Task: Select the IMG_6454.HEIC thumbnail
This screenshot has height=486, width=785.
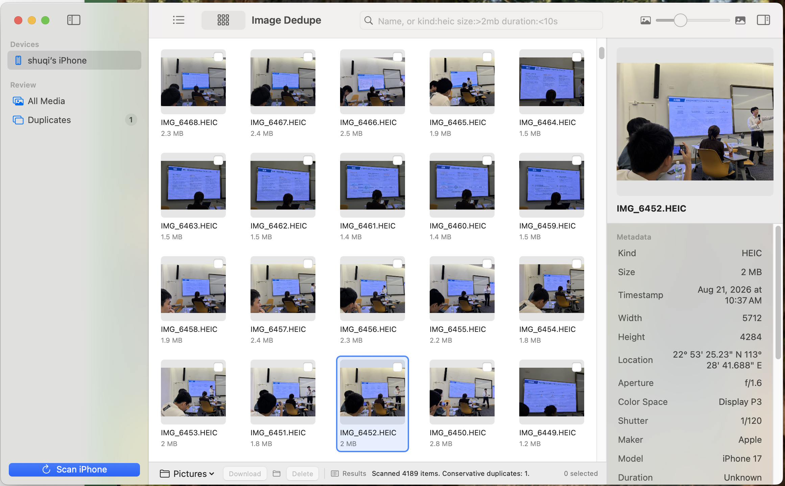Action: pyautogui.click(x=552, y=289)
